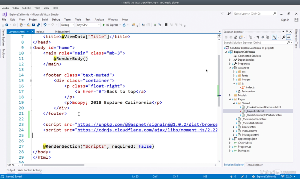Click the Solution Explorer Home icon
300x179 pixels.
(x=236, y=37)
